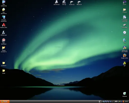Select the MEDIA (D:) drive shortcut
129x103 pixels.
click(x=79, y=3)
